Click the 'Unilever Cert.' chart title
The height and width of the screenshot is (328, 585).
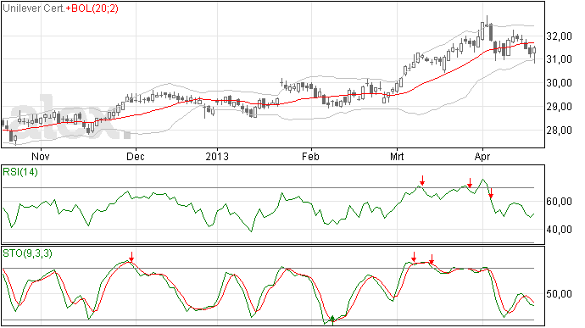tap(34, 8)
